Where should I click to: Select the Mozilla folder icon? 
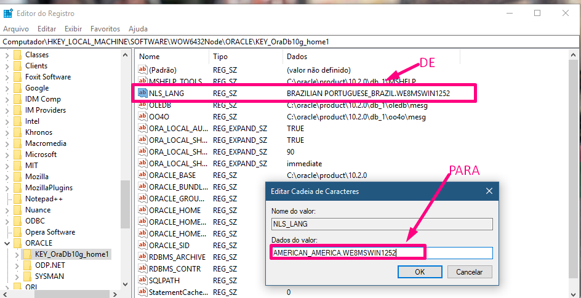[17, 177]
